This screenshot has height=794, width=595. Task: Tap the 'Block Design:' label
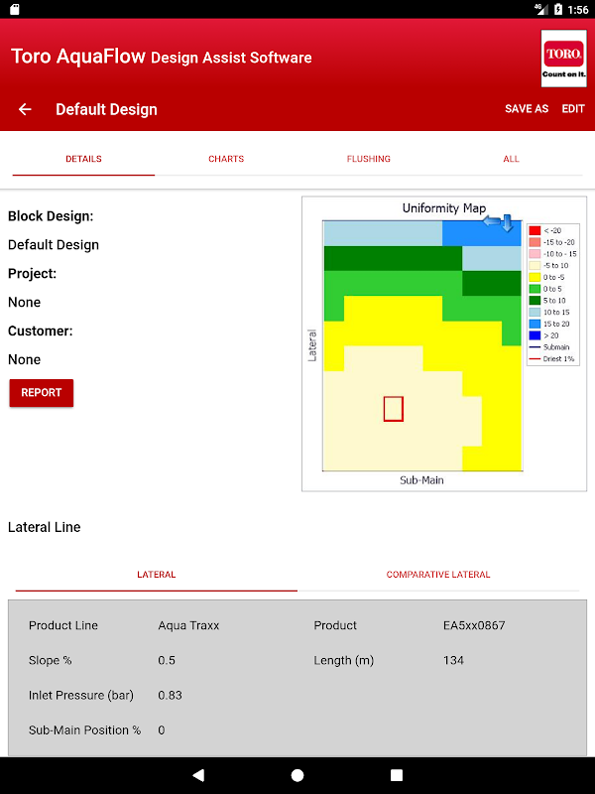tap(51, 216)
